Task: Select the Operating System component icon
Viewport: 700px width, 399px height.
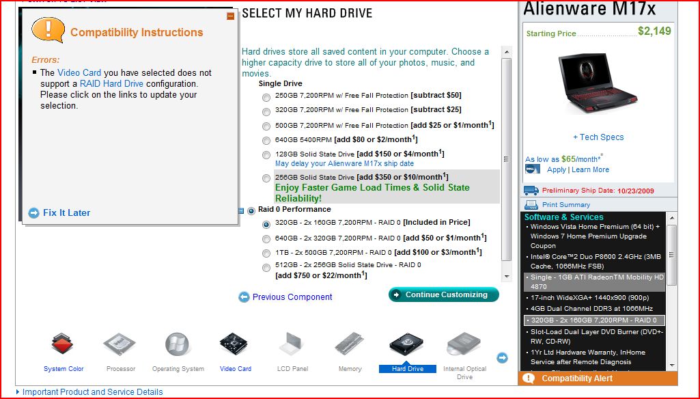Action: (x=178, y=344)
